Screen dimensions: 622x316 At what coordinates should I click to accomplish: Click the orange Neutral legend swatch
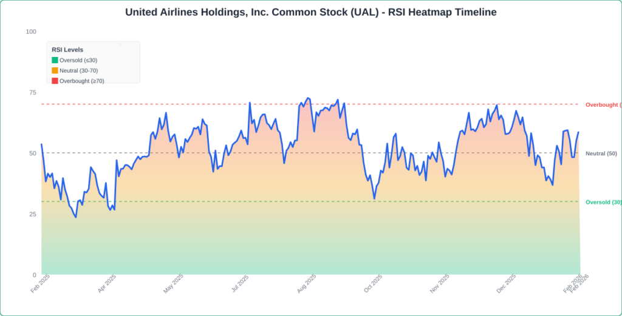55,70
